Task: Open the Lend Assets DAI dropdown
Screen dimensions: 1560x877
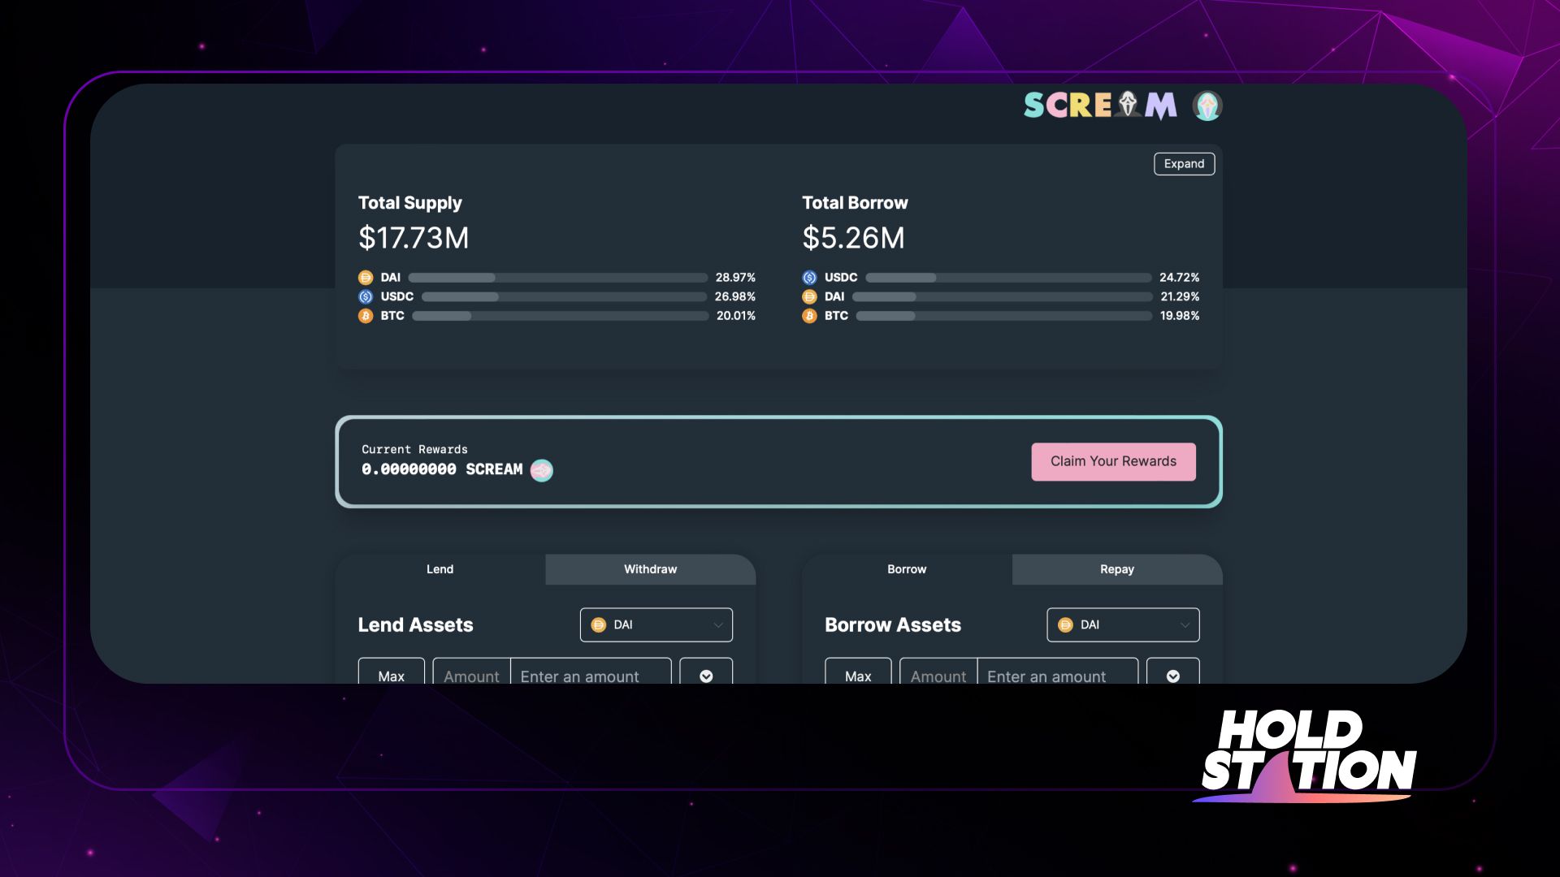Action: point(656,624)
